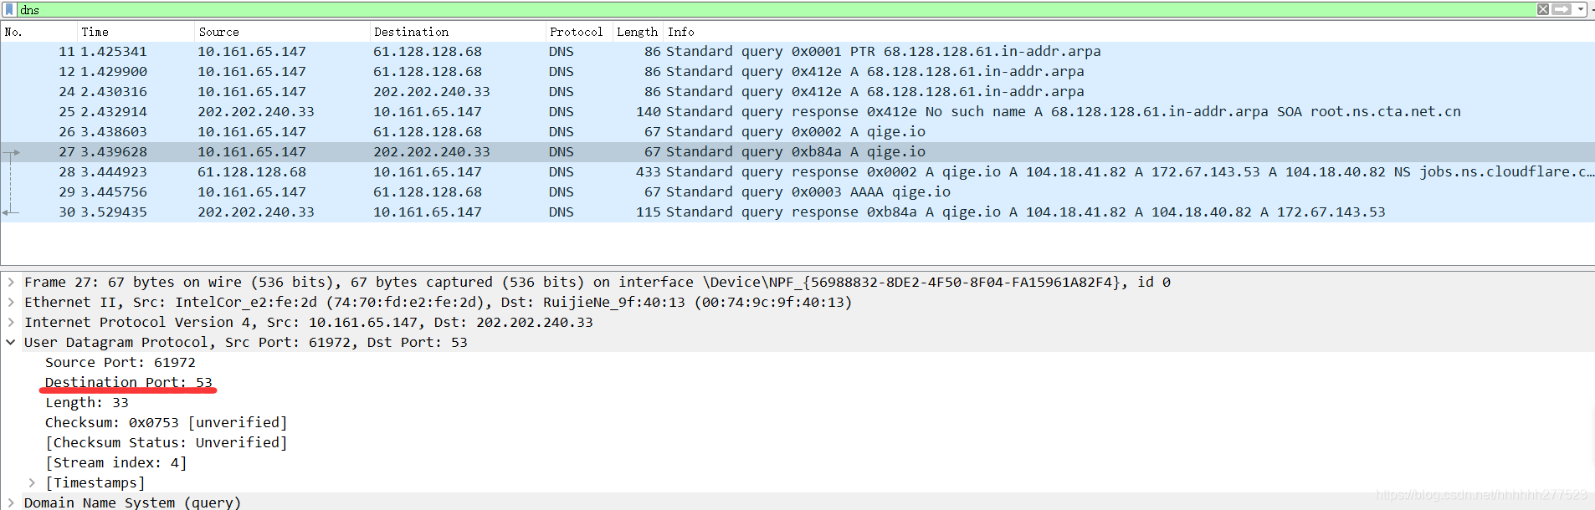1595x510 pixels.
Task: Select packet 26 query 0x0002 row
Action: (797, 132)
